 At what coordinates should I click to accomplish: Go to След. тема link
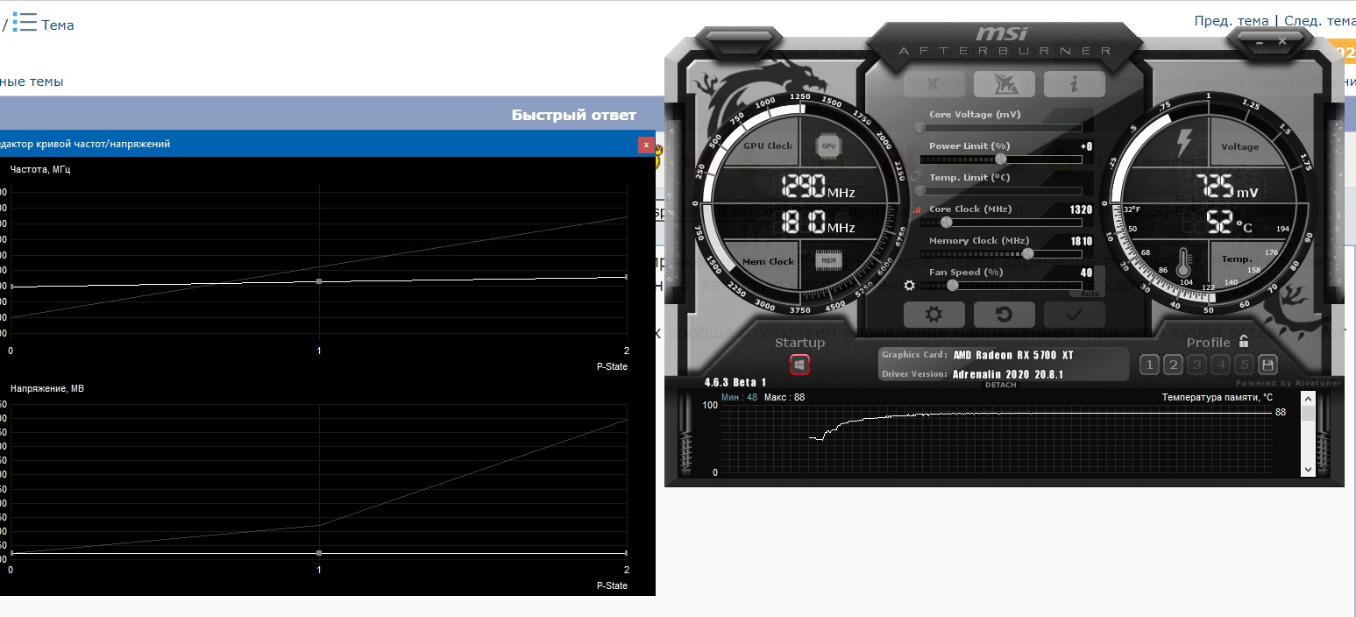(1318, 21)
